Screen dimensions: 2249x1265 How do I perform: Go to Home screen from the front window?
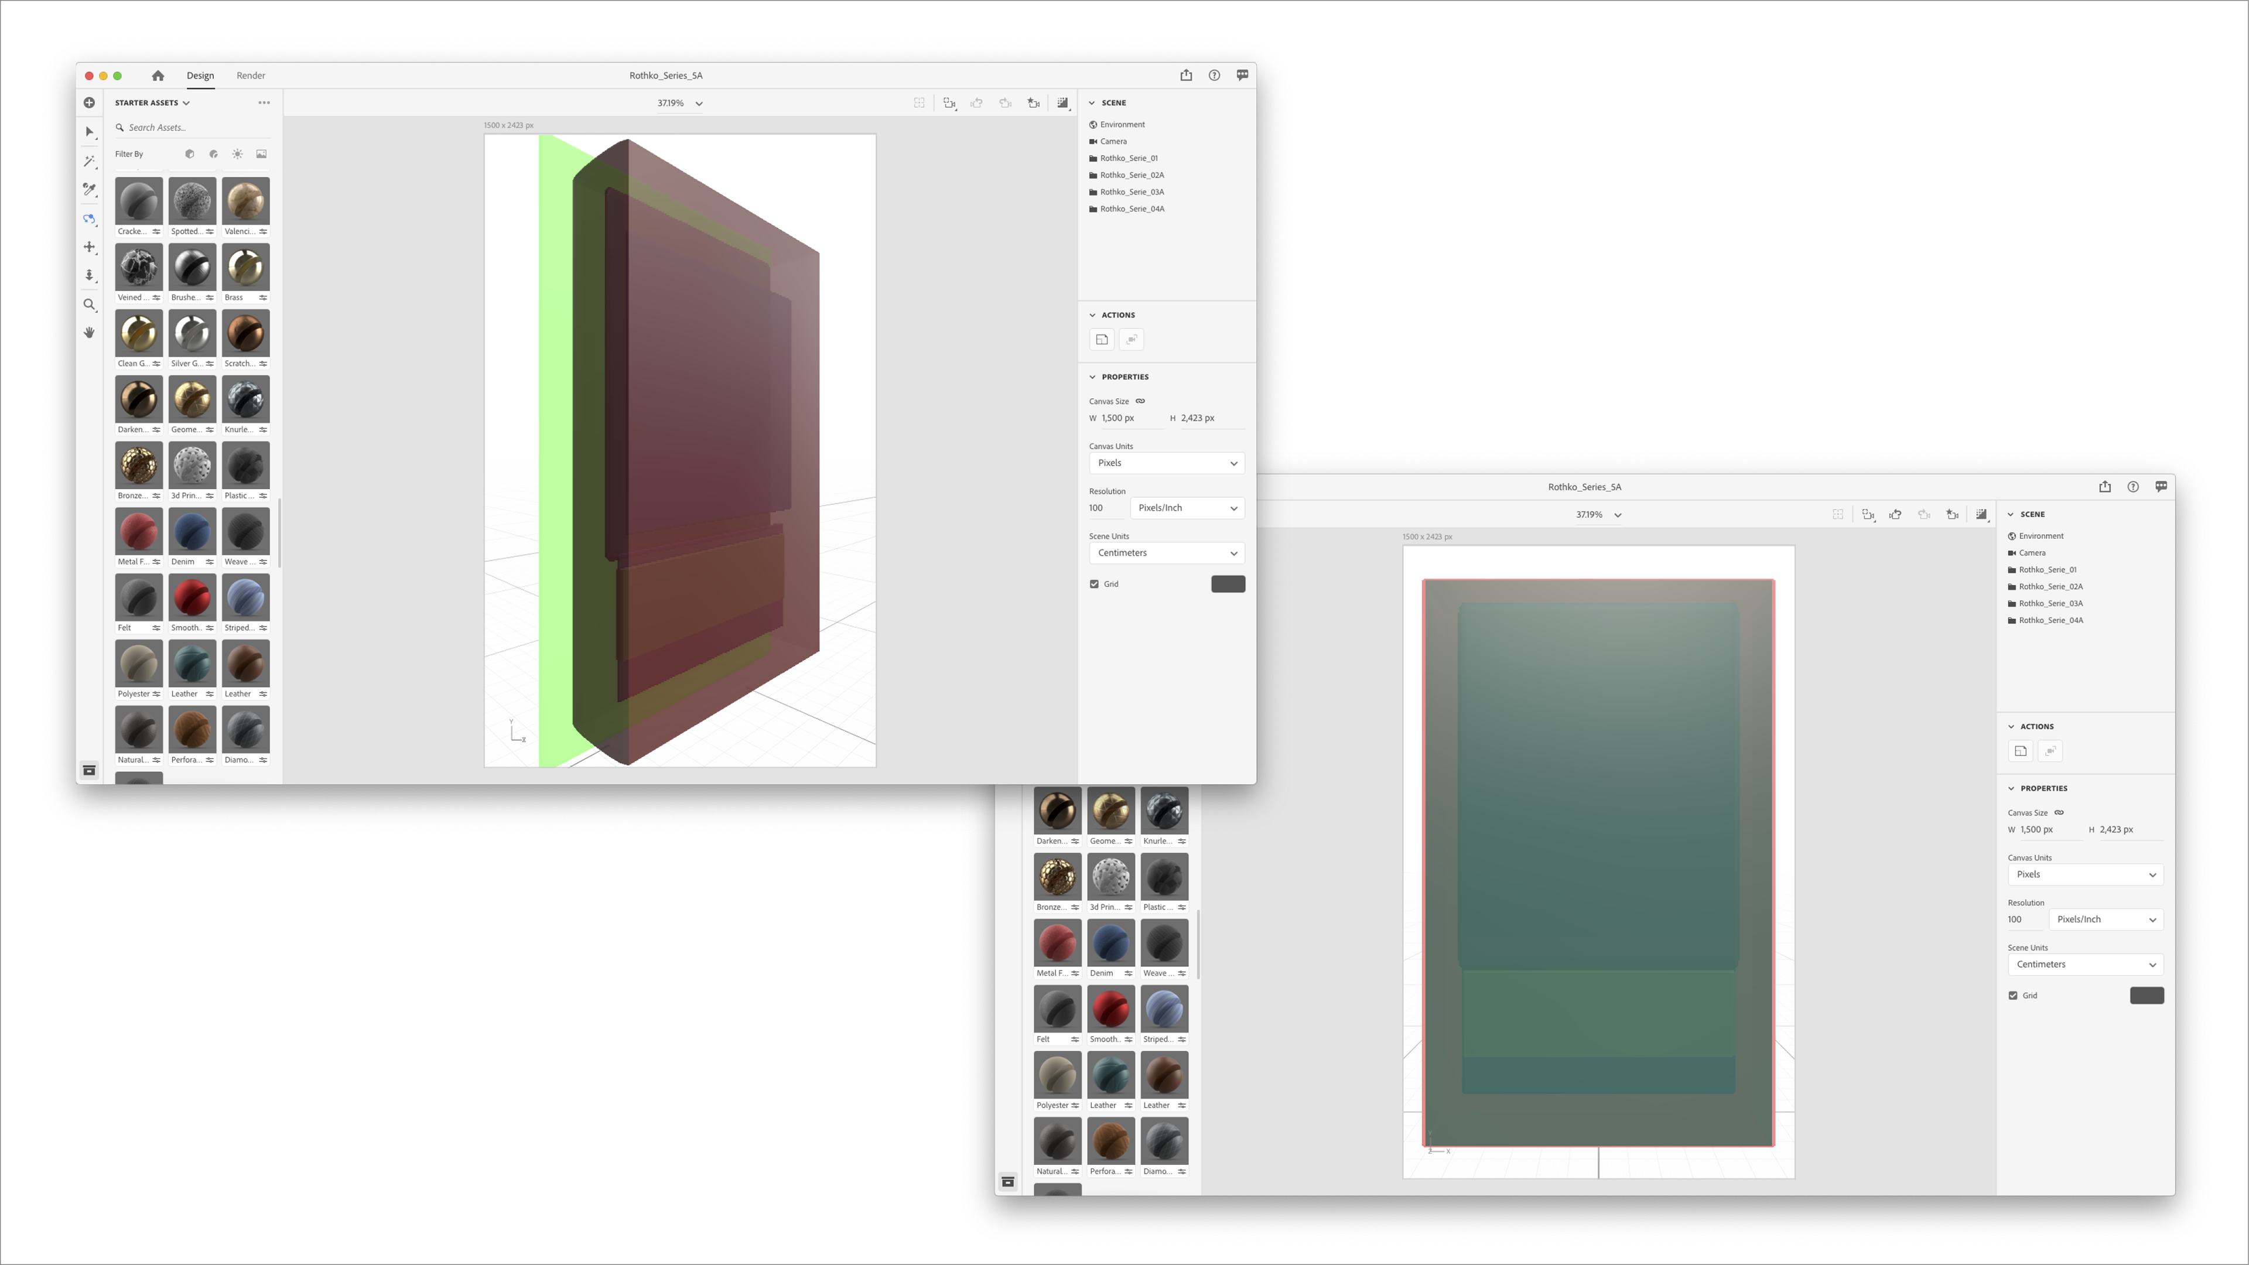click(158, 76)
